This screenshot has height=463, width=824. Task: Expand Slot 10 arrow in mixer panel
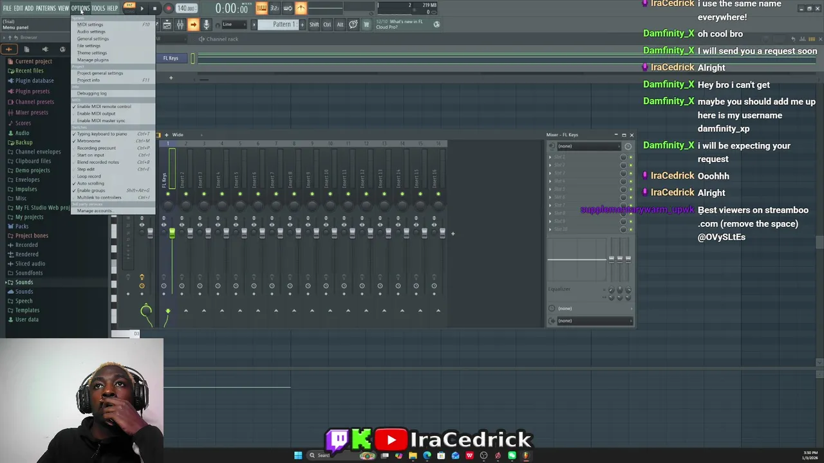550,229
